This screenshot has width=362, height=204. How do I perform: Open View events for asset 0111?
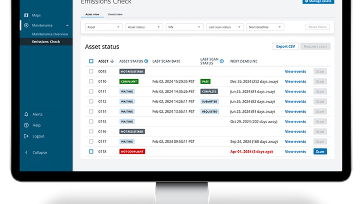[295, 92]
